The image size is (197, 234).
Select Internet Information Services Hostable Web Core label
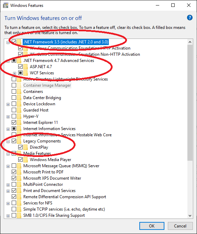(x=67, y=135)
